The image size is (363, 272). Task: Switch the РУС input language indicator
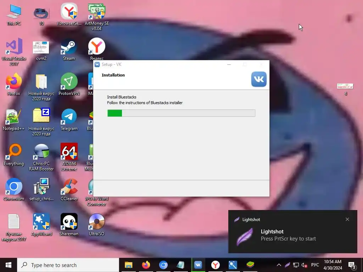[x=315, y=265]
